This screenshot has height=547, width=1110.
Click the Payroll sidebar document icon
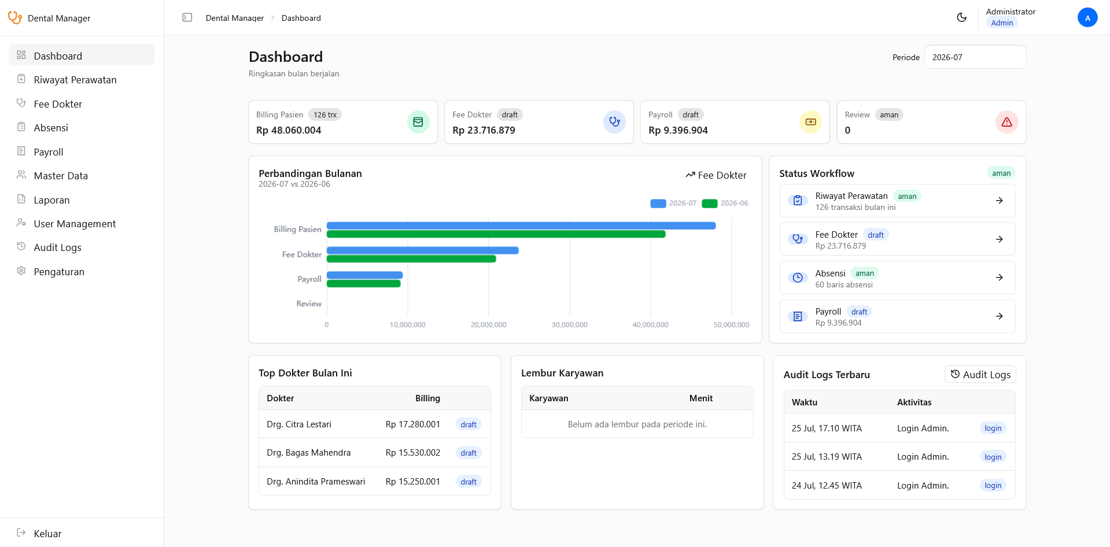click(x=21, y=151)
